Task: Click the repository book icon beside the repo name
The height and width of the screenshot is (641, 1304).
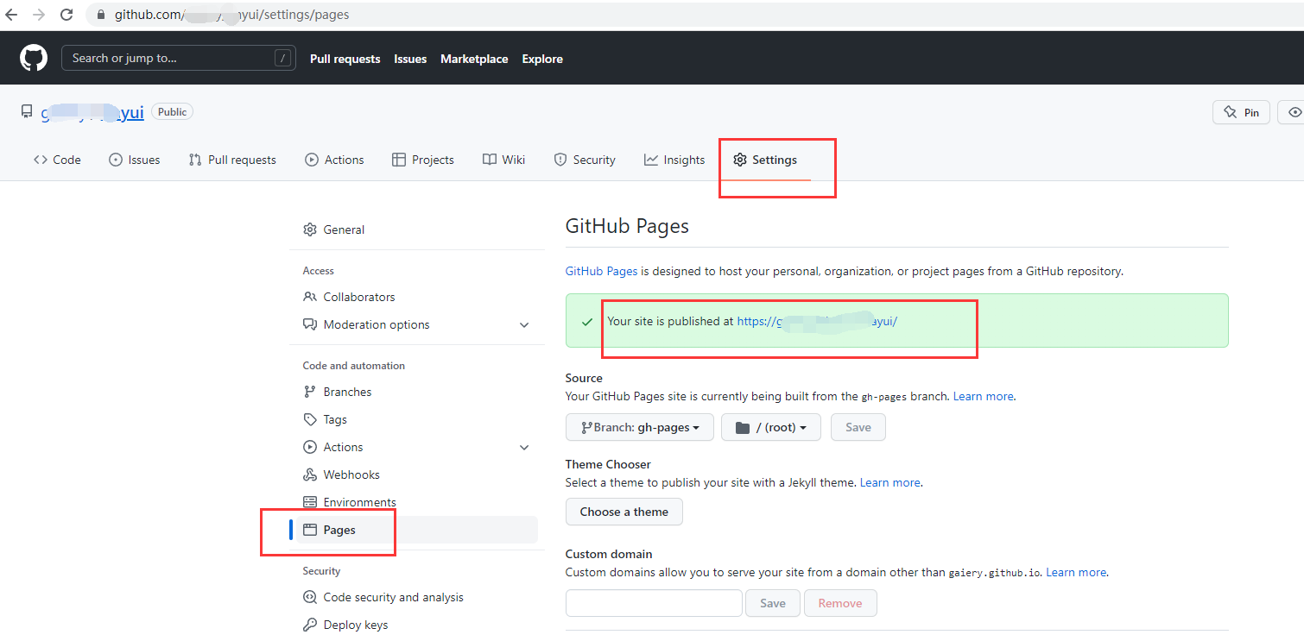Action: (27, 111)
